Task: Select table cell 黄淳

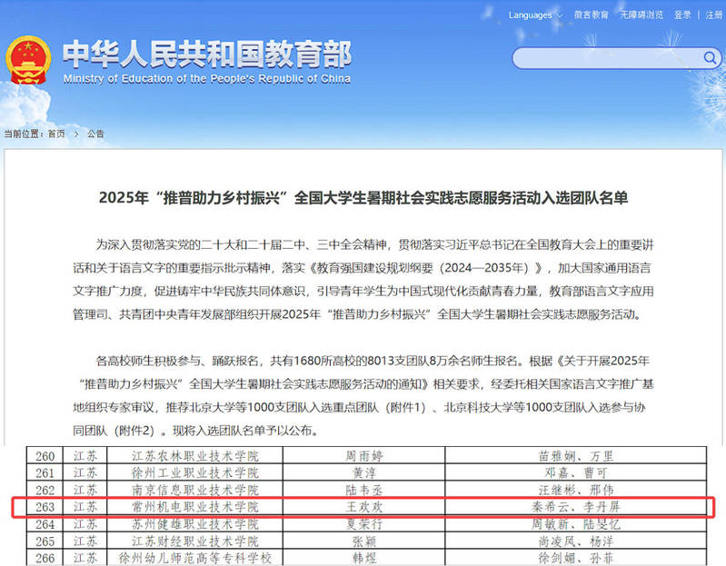Action: pos(364,473)
